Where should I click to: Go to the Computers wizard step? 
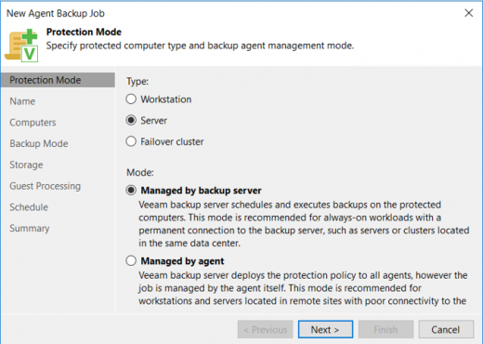(x=33, y=123)
